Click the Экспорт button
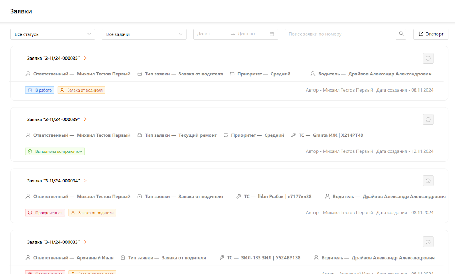The width and height of the screenshot is (455, 274). (x=431, y=34)
